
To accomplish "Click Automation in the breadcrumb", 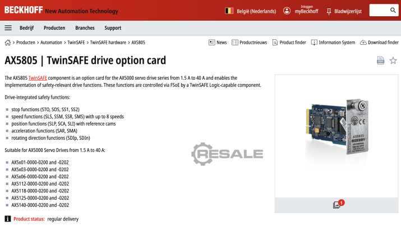I will tap(51, 43).
